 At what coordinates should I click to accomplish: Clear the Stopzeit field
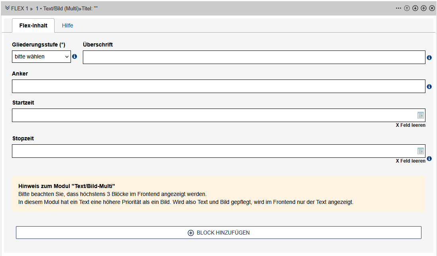pyautogui.click(x=410, y=161)
